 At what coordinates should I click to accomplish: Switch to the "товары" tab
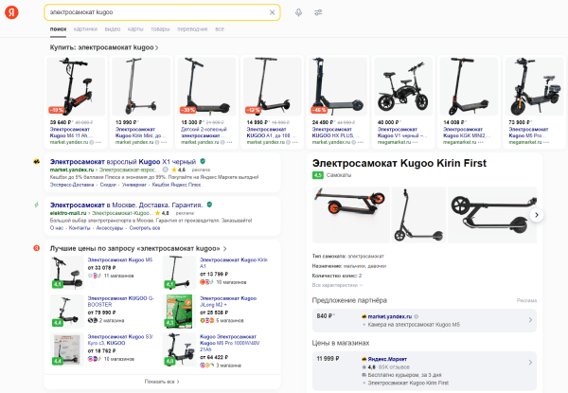[160, 29]
